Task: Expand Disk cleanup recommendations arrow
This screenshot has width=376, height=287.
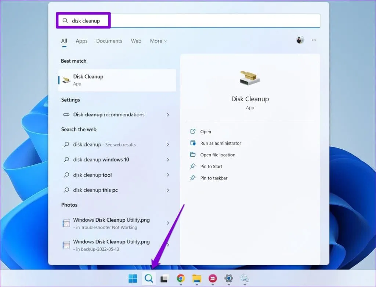Action: point(168,115)
